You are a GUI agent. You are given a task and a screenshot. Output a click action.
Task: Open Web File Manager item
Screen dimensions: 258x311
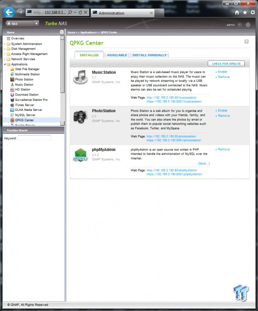pyautogui.click(x=27, y=69)
